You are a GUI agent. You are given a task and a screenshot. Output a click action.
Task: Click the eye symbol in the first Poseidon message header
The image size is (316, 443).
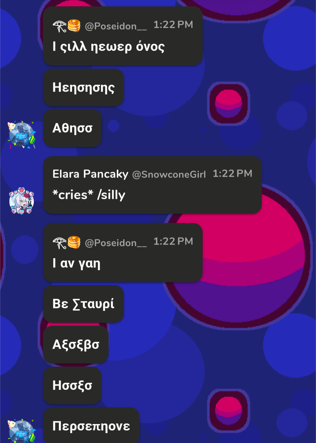point(59,26)
